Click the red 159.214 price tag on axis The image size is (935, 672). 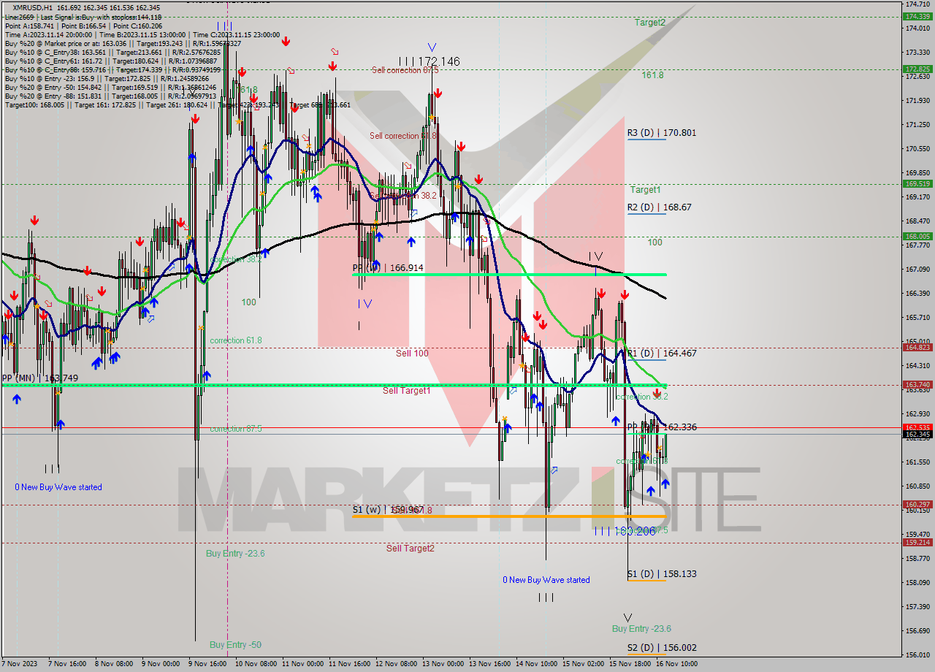tap(917, 543)
